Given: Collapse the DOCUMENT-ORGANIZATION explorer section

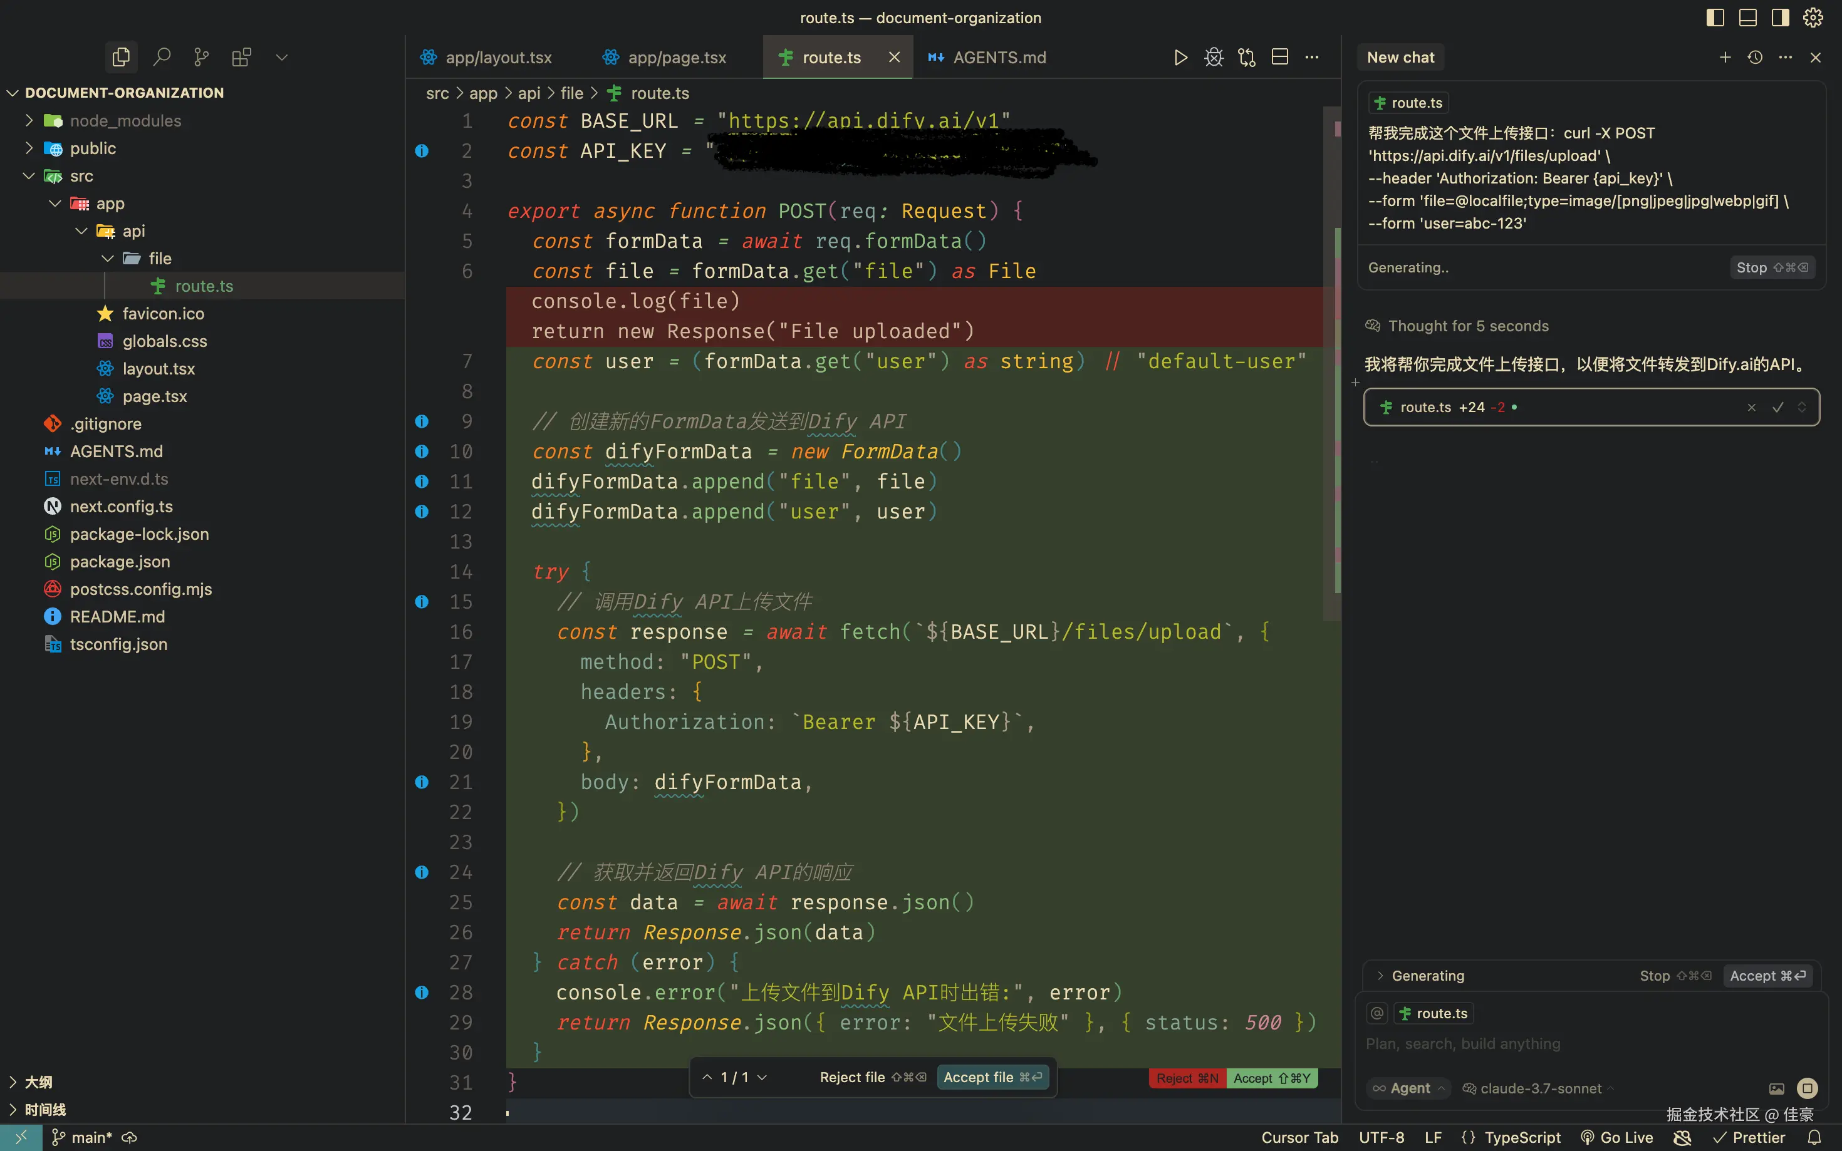Looking at the screenshot, I should pyautogui.click(x=124, y=93).
